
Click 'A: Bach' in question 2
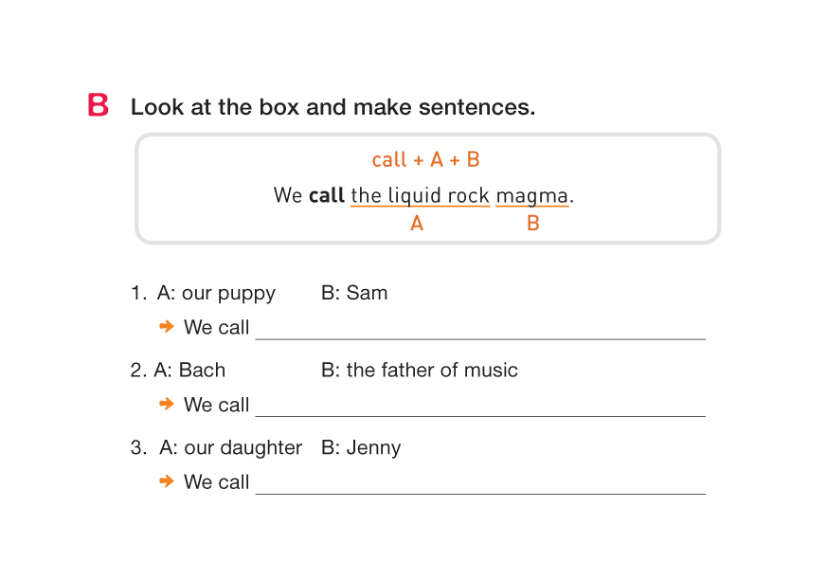point(190,370)
